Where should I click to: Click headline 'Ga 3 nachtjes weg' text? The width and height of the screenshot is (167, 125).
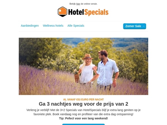(83, 104)
